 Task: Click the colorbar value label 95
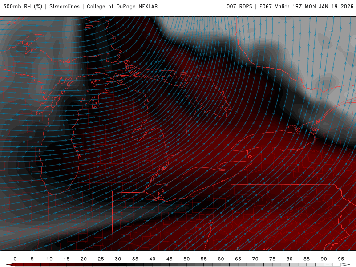point(341,259)
